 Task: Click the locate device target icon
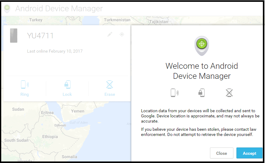point(122,34)
